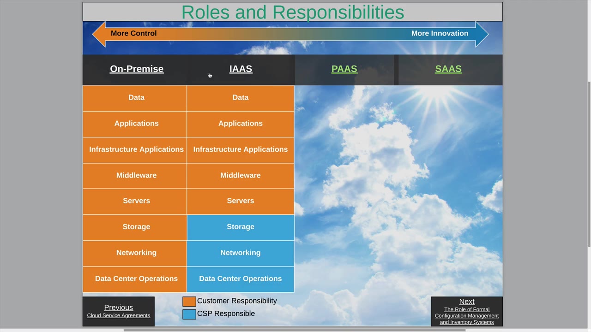
Task: Select the IAAS Middleware cell
Action: [241, 176]
